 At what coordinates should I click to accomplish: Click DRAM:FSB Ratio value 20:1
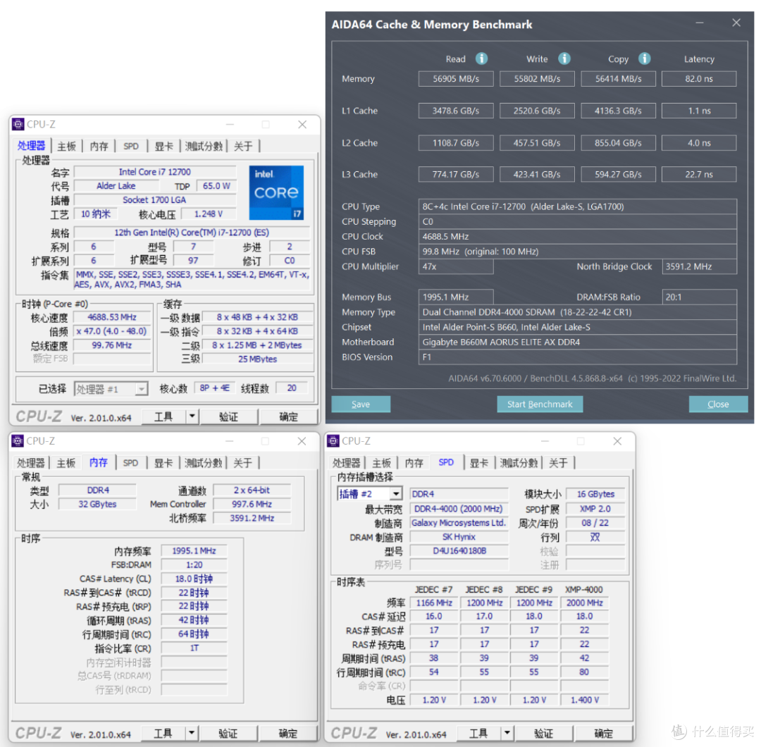coord(699,297)
